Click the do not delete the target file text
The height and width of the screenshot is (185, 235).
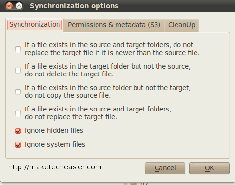pyautogui.click(x=69, y=74)
